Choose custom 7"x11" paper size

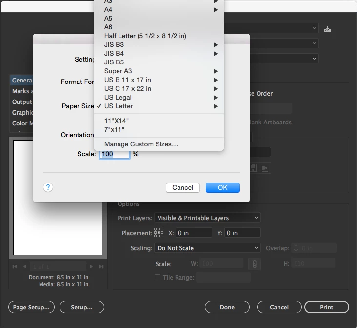[x=159, y=129]
